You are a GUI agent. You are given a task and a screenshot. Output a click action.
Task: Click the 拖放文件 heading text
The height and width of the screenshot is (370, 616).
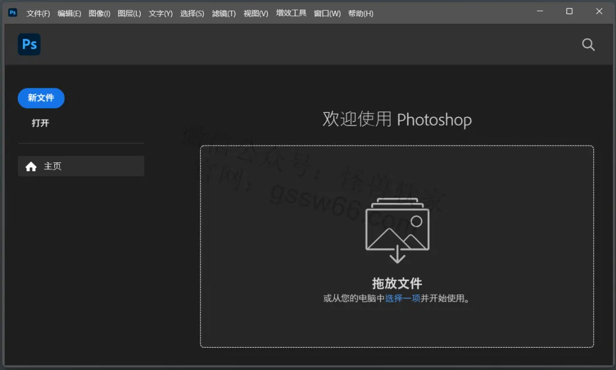click(397, 283)
